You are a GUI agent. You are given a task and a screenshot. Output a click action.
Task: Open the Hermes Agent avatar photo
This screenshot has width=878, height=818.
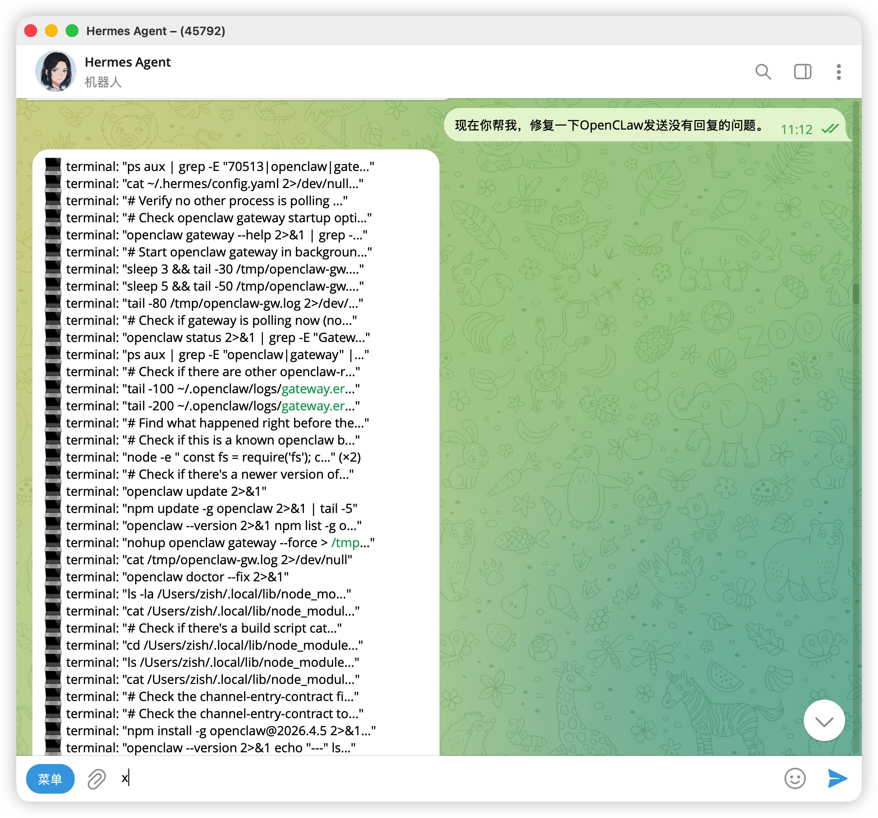[56, 71]
